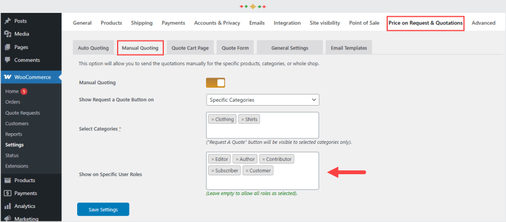Open WooCommerce Home in sidebar
Image resolution: width=506 pixels, height=222 pixels.
click(x=12, y=92)
